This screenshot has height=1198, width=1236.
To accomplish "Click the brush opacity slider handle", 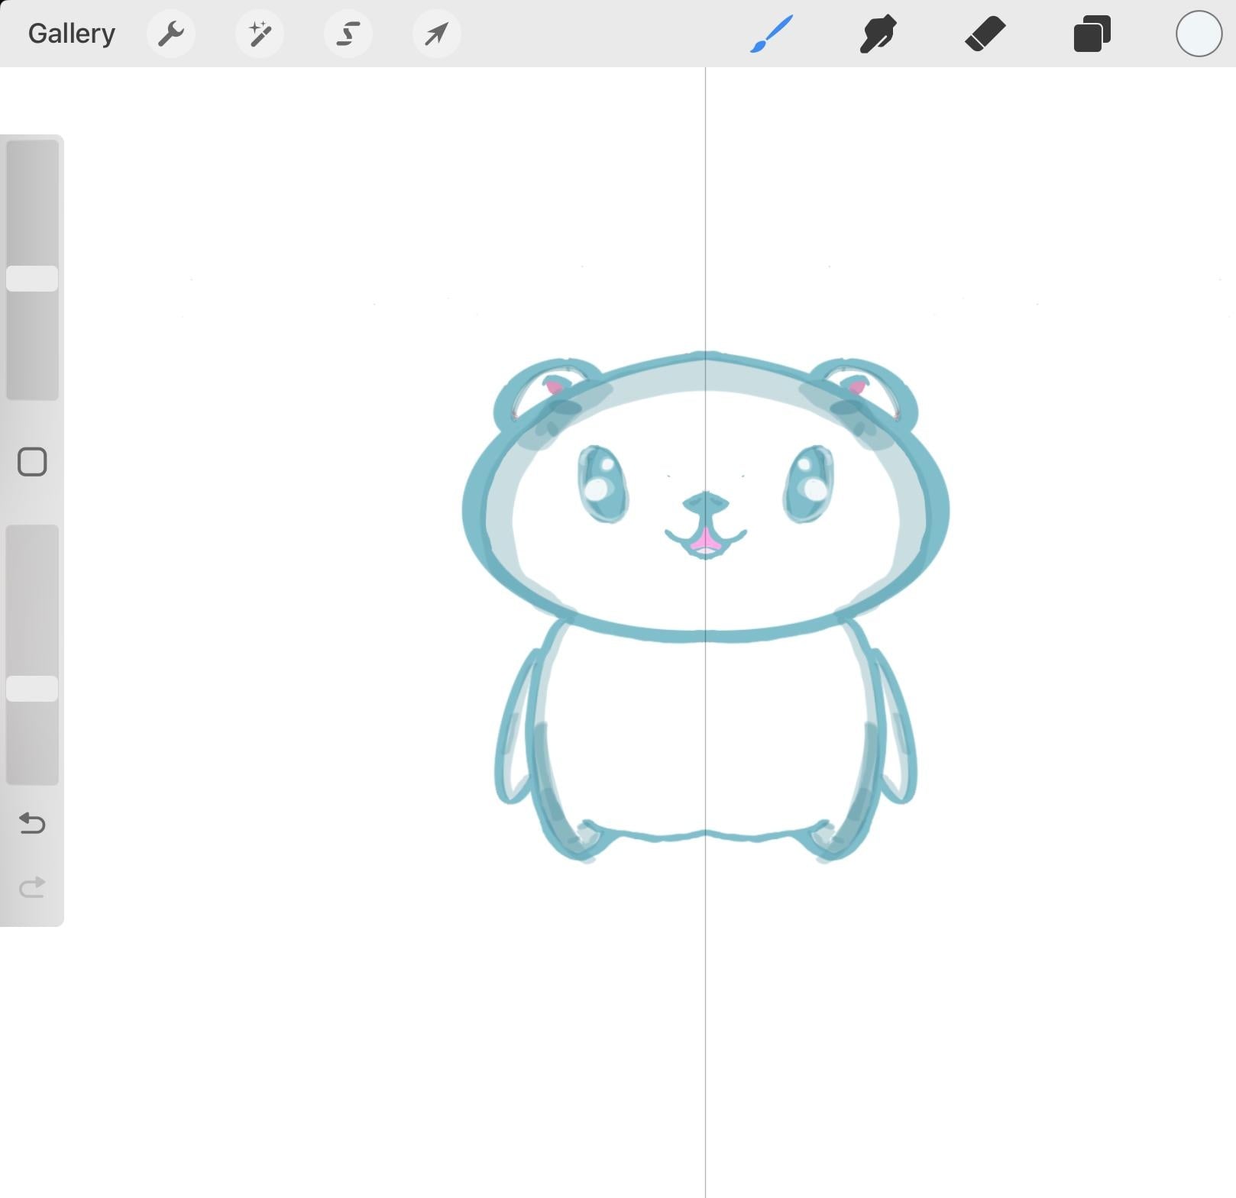I will click(x=32, y=689).
